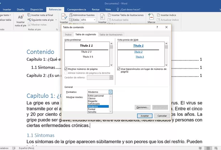This screenshot has height=150, width=221.
Task: Switch to the Índice dialog tab
Action: click(68, 35)
